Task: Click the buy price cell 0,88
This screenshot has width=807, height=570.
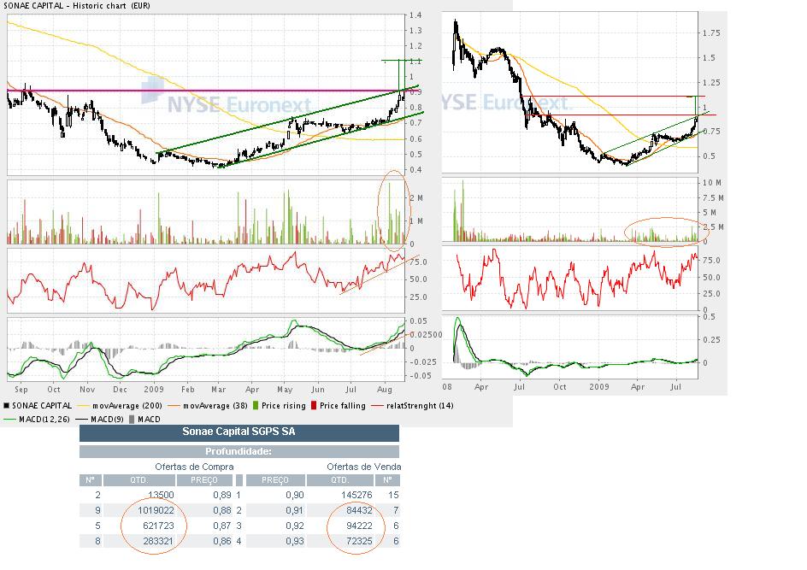Action: tap(221, 510)
